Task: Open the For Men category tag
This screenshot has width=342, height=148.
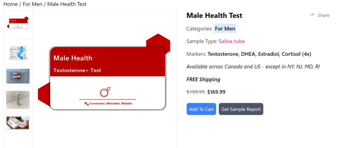Action: coord(225,29)
